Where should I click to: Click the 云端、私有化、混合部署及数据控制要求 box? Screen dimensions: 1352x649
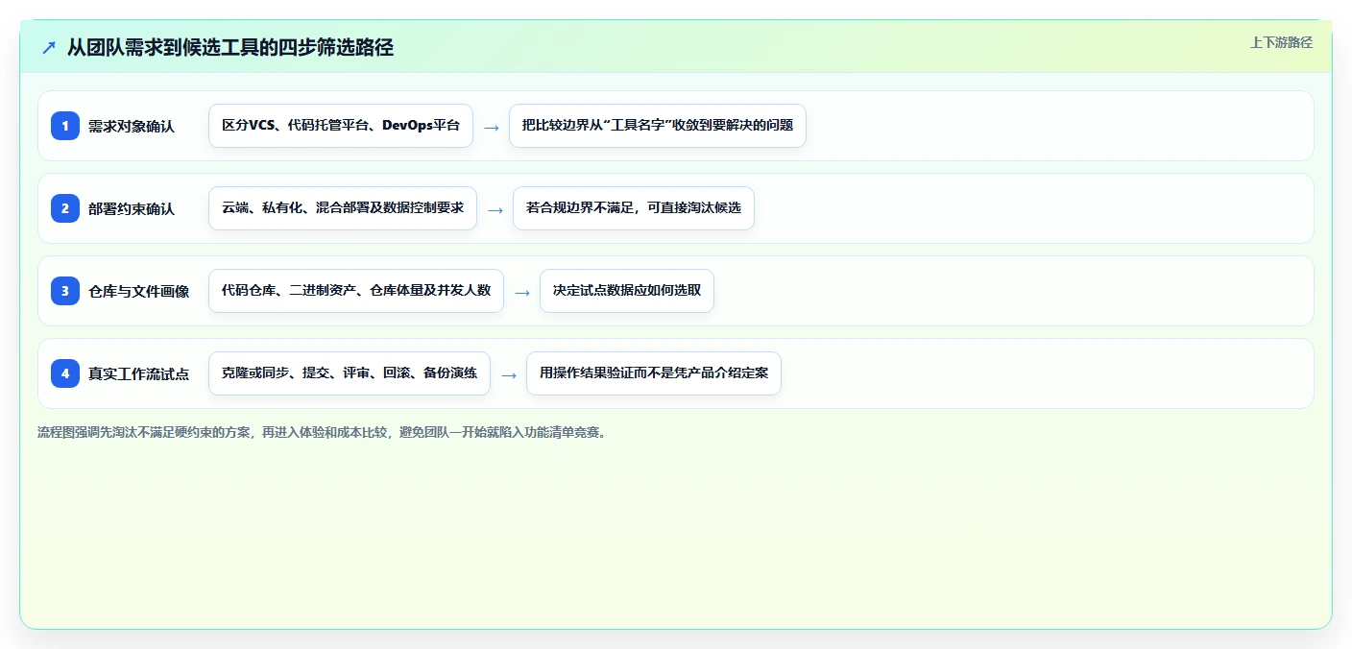(x=343, y=208)
